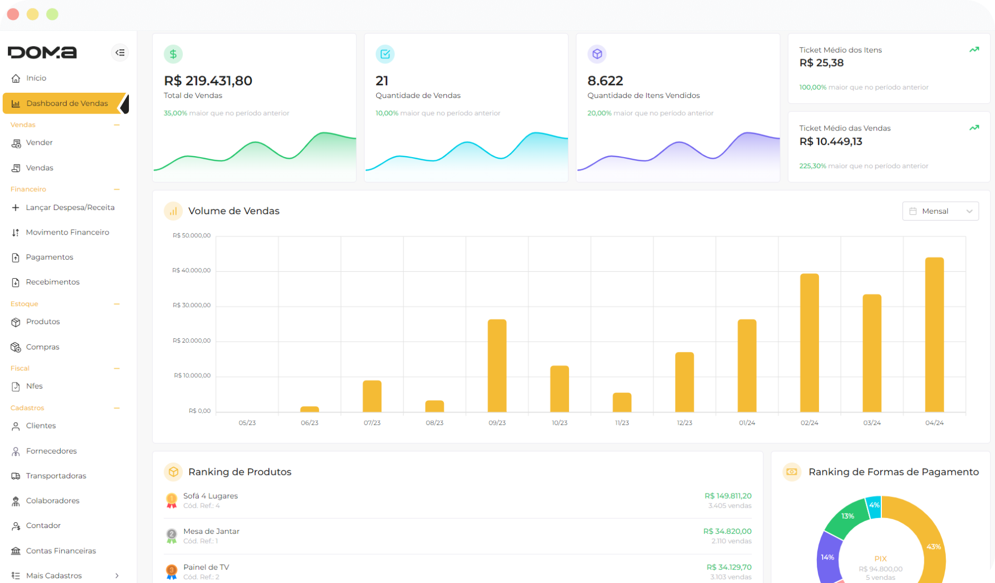The height and width of the screenshot is (583, 995).
Task: Click the Produtos box icon
Action: click(x=16, y=322)
